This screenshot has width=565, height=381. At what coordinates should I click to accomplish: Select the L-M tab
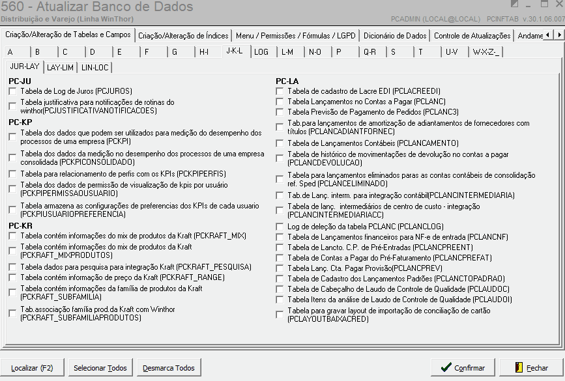click(291, 52)
